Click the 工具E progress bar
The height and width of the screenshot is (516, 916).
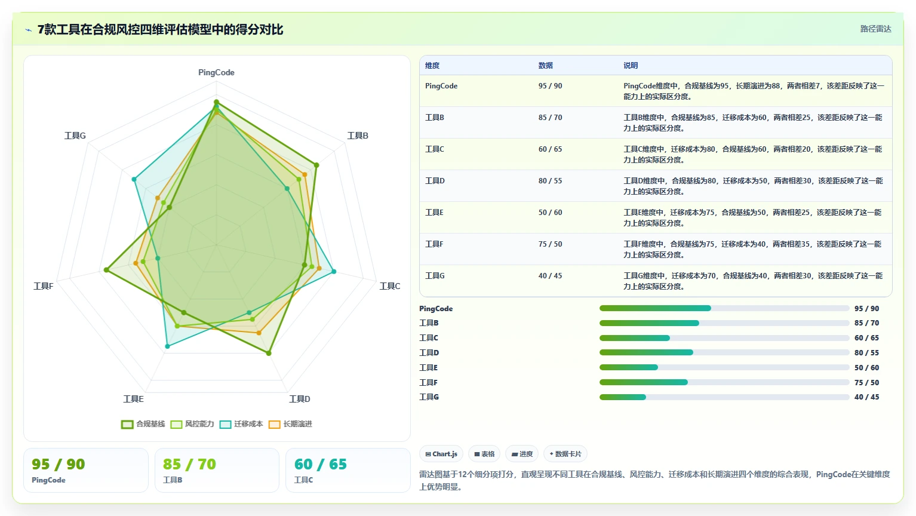click(x=724, y=367)
